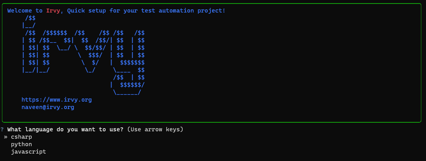The image size is (426, 161).
Task: Click the » pointer beside csharp
Action: click(6, 137)
